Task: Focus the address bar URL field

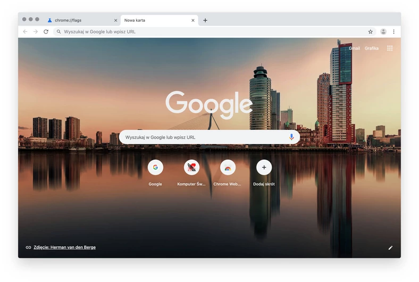Action: point(215,31)
